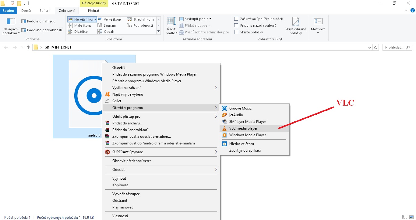Switch to Sdílení ribbon tab
416x220 pixels.
point(45,11)
